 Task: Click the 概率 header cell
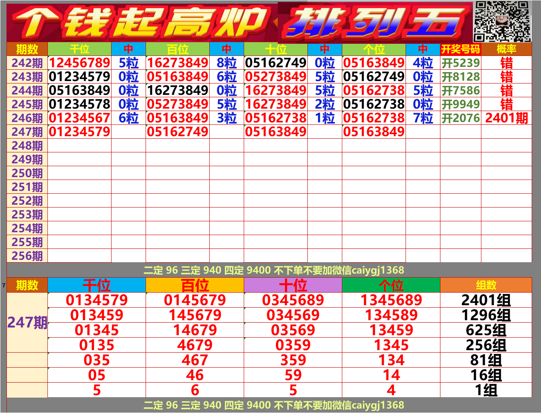(506, 49)
